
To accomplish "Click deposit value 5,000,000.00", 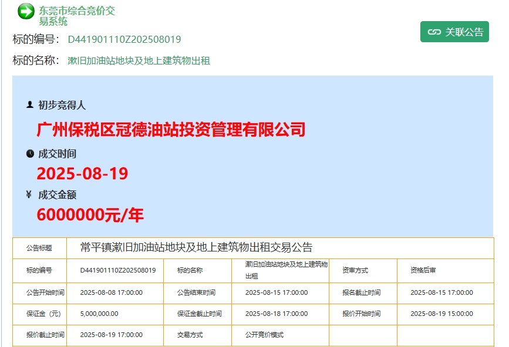I will coord(99,314).
